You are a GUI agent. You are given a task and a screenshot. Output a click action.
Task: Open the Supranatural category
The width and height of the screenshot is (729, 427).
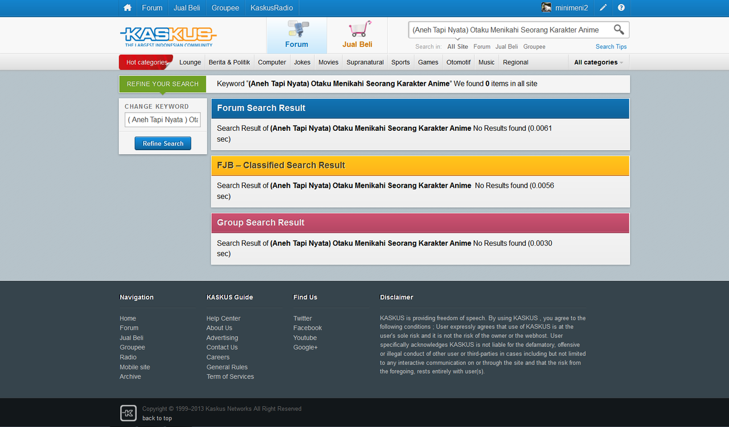[x=365, y=62]
